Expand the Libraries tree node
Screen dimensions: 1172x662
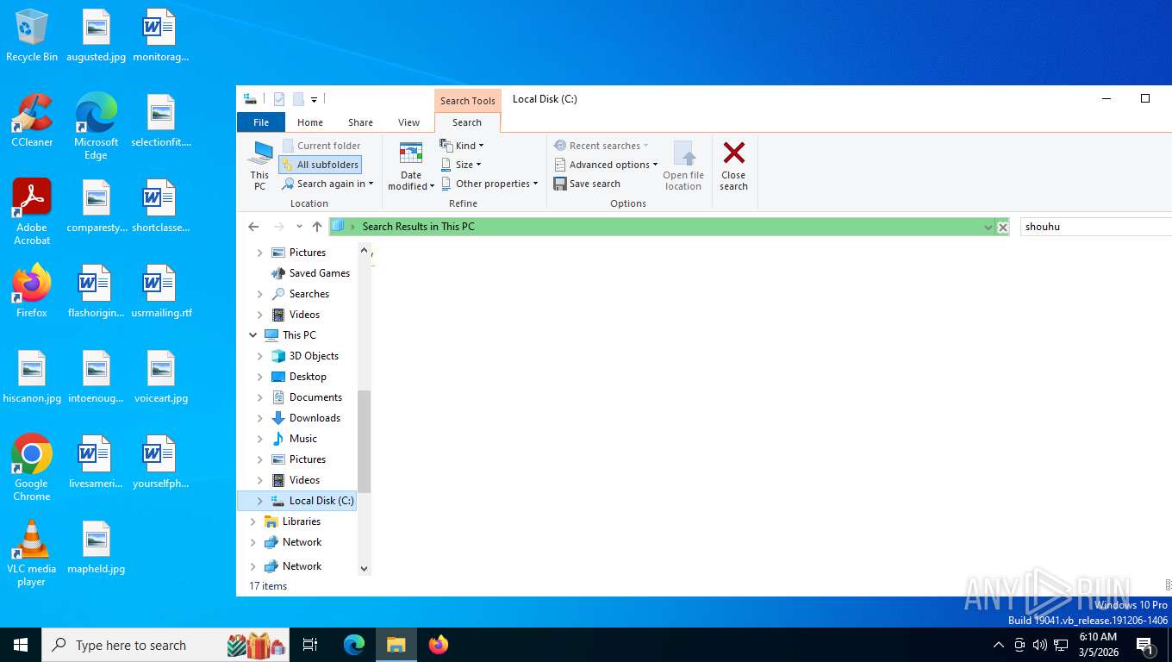click(253, 521)
